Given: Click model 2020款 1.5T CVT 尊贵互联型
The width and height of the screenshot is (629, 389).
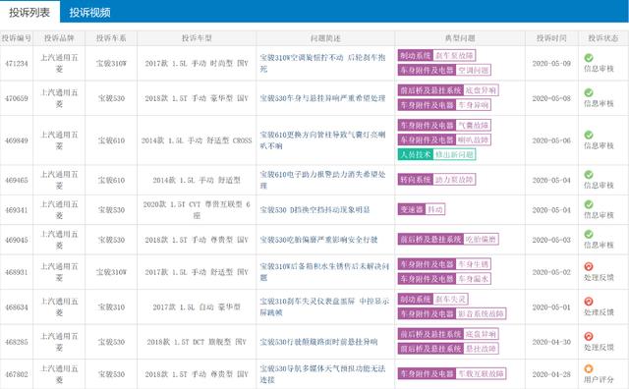Looking at the screenshot, I should [x=197, y=210].
